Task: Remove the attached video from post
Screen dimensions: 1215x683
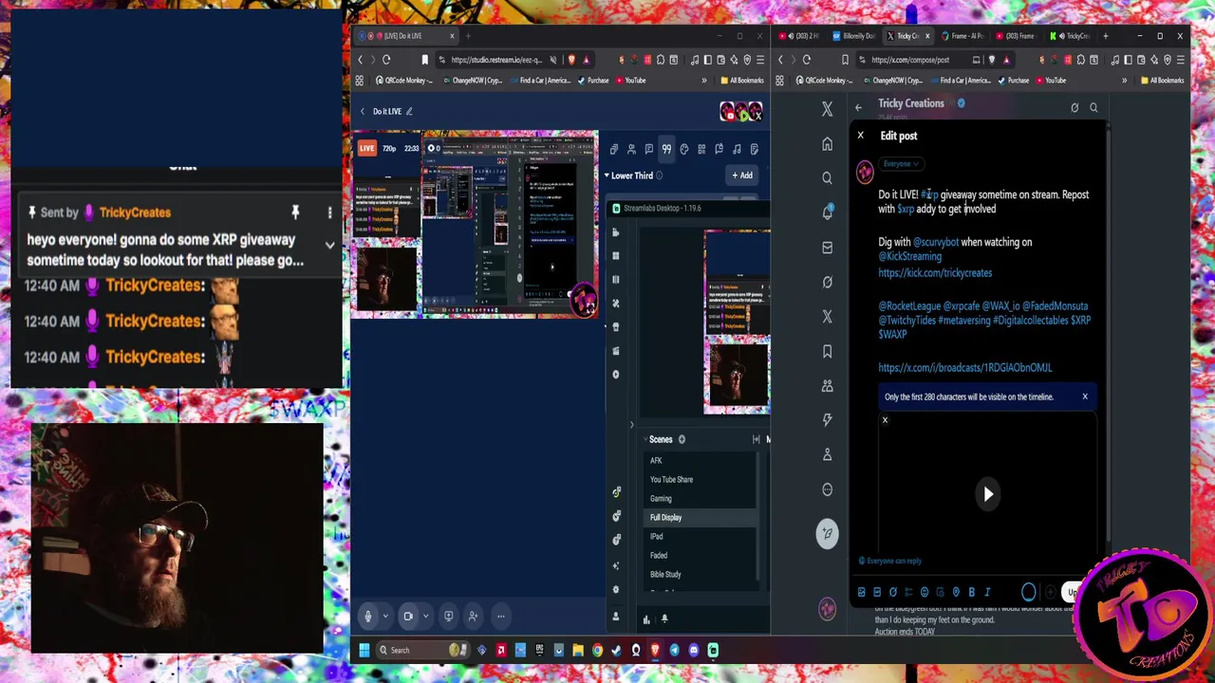Action: (x=885, y=420)
